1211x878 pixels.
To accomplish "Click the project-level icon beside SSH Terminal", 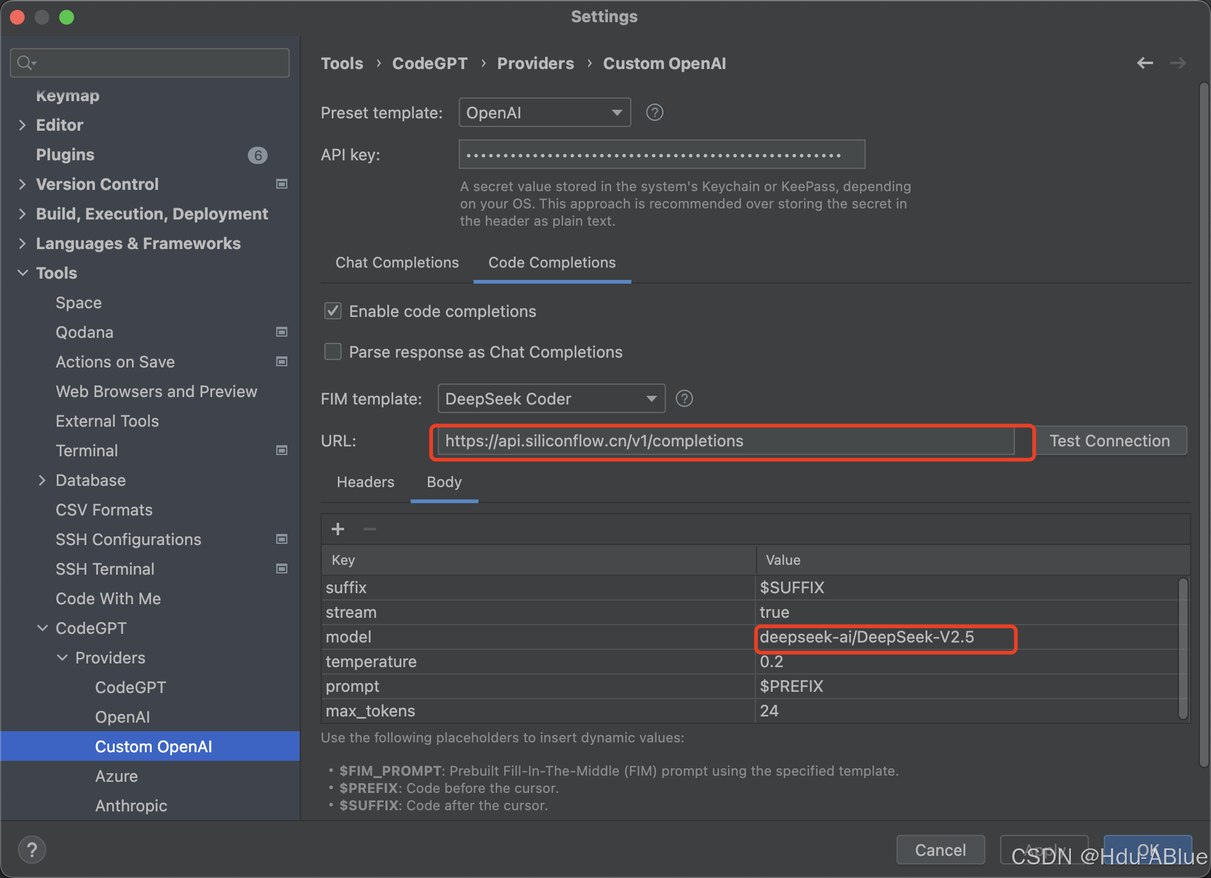I will pos(282,568).
